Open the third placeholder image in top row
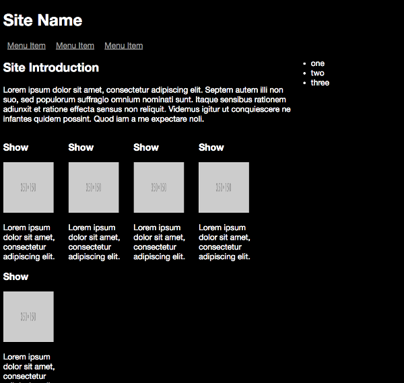 coord(159,187)
